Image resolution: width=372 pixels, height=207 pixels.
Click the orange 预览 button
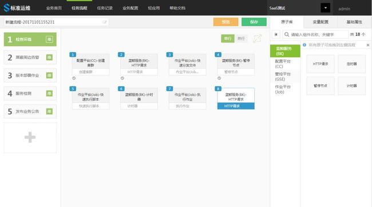point(225,22)
